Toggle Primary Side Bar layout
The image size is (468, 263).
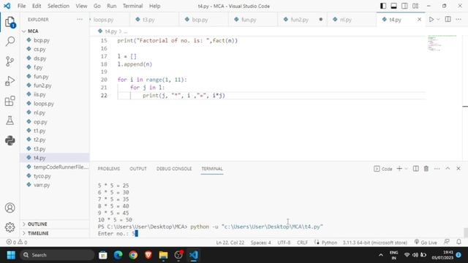coord(383,6)
